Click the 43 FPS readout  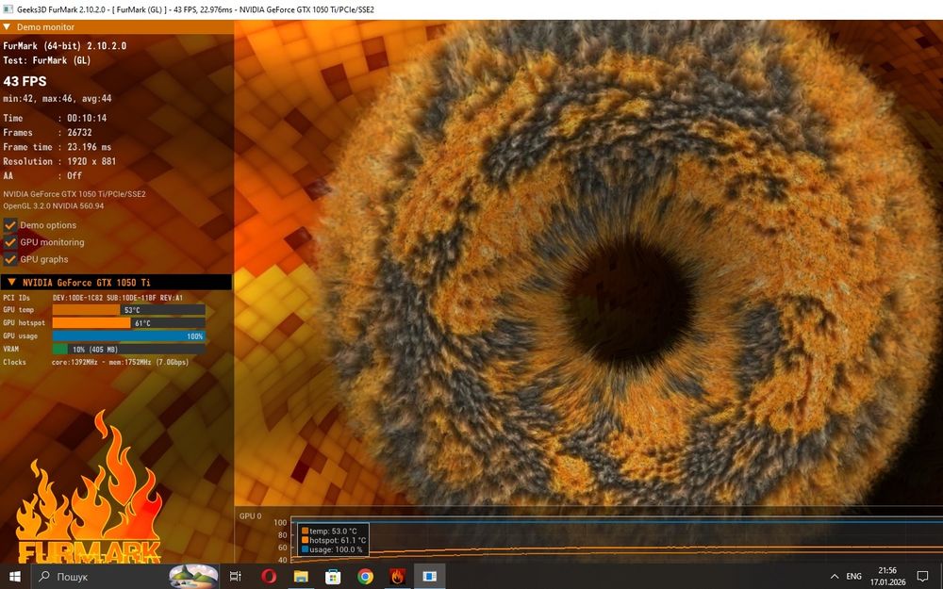pos(25,81)
